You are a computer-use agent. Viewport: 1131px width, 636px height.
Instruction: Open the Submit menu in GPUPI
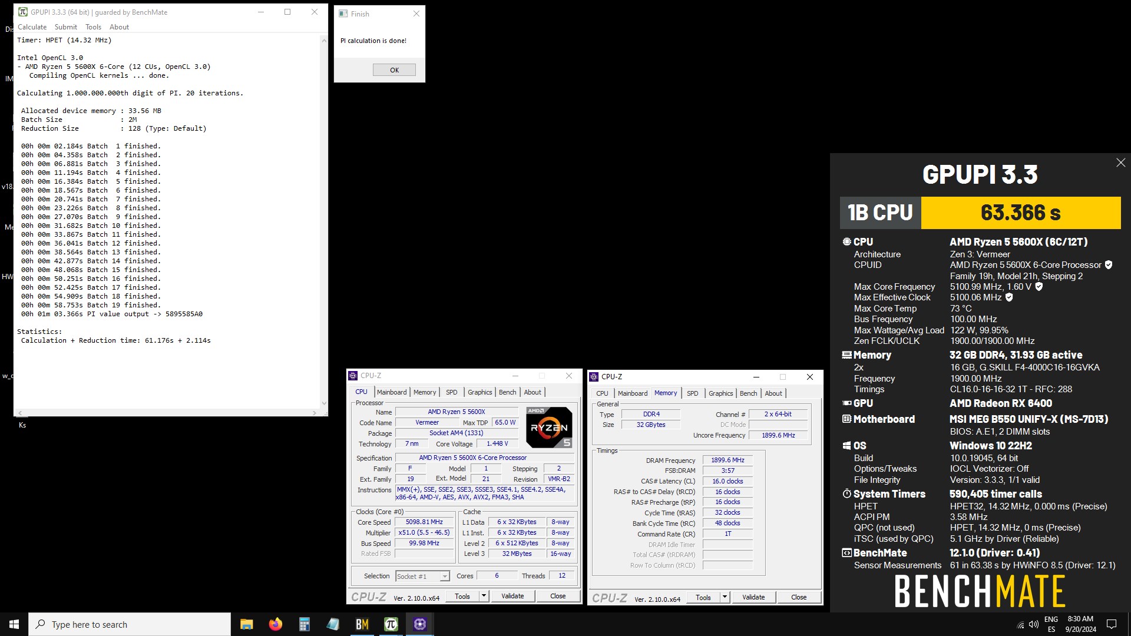coord(65,27)
